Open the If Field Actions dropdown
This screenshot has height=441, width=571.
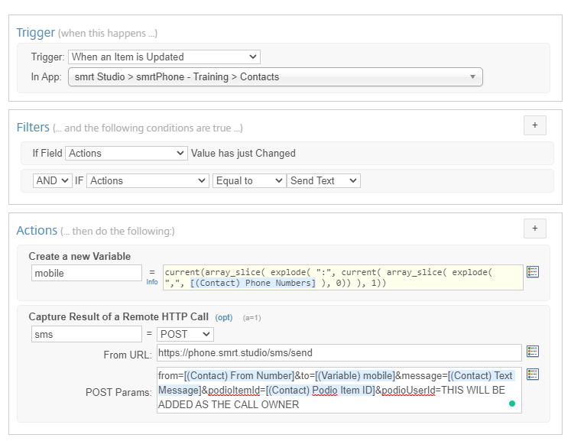(x=126, y=153)
